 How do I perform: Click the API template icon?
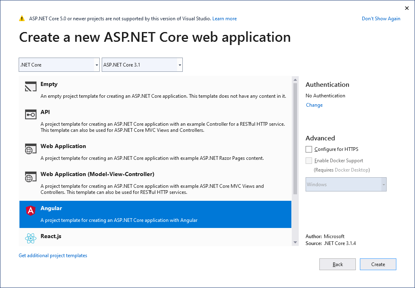(30, 115)
